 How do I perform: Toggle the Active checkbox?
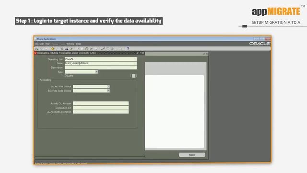(66, 76)
